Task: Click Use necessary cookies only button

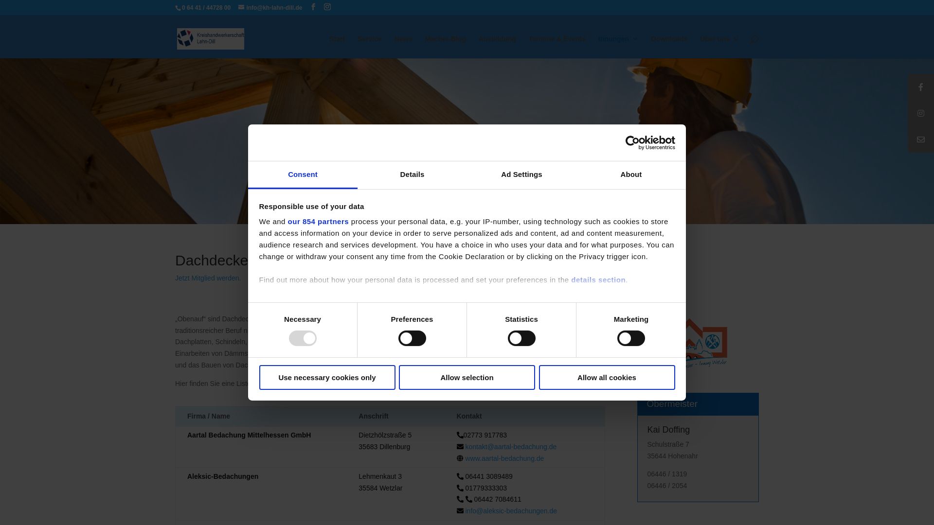Action: (x=327, y=377)
